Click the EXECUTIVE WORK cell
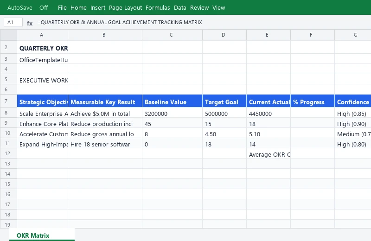 point(42,79)
